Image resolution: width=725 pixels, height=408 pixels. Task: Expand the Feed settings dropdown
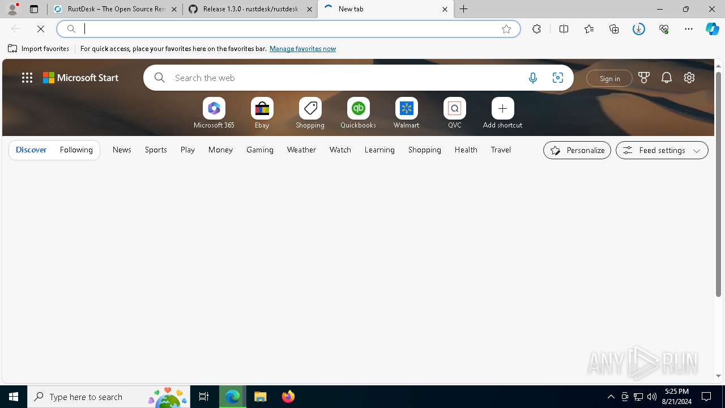click(x=662, y=150)
